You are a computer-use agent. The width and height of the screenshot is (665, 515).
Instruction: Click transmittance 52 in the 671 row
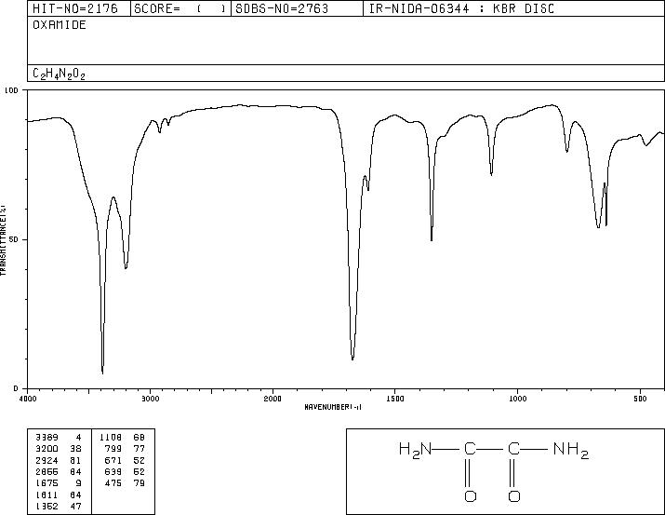(x=140, y=460)
